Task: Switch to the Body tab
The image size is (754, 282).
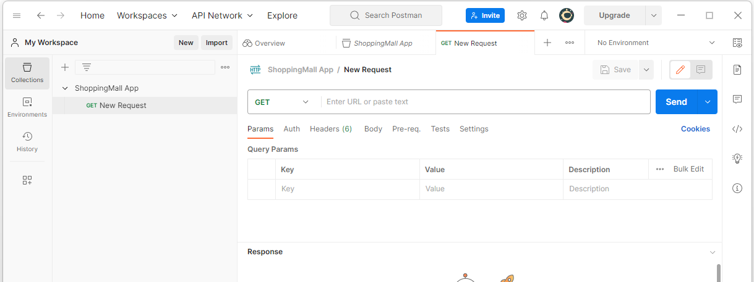Action: [x=373, y=129]
